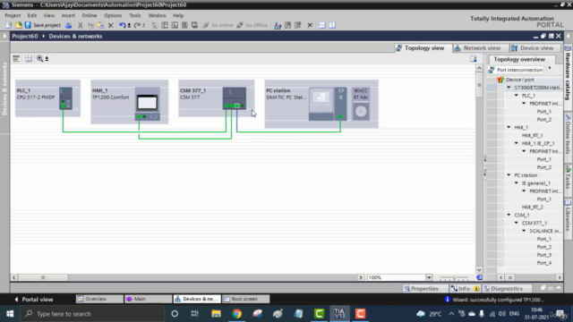The width and height of the screenshot is (573, 322).
Task: Click the Upload from device icon
Action: (175, 25)
